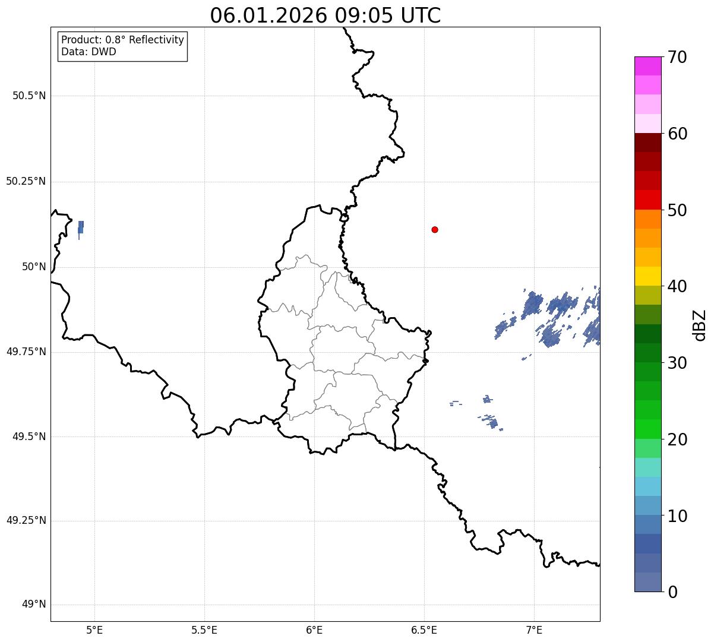This screenshot has height=642, width=714.
Task: Click the 50.5°N latitude label
Action: (x=29, y=96)
